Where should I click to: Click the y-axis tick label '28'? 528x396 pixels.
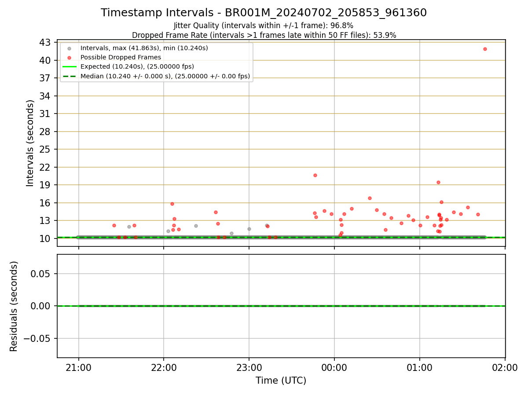click(x=45, y=132)
